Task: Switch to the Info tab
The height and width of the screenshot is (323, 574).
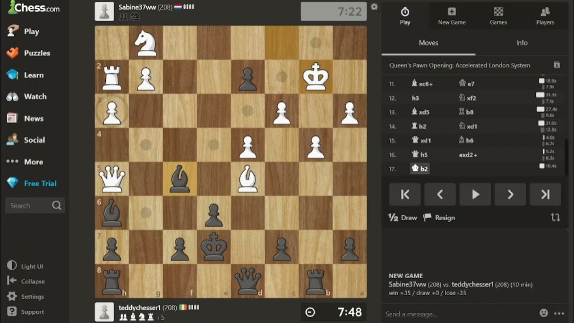Action: 522,43
